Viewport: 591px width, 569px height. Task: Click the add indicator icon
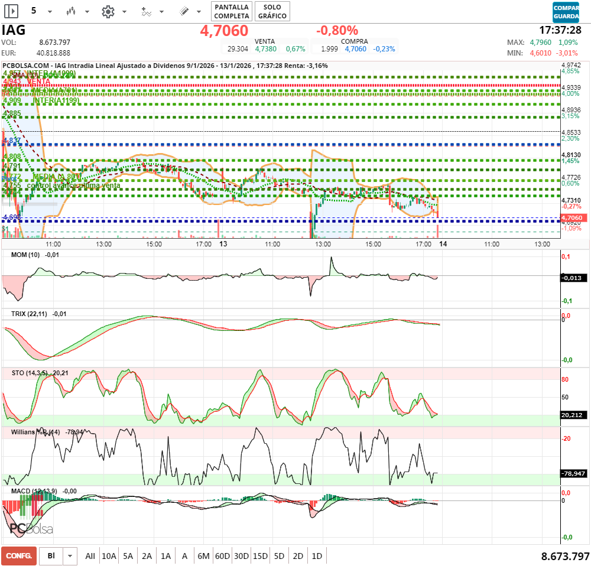click(146, 11)
